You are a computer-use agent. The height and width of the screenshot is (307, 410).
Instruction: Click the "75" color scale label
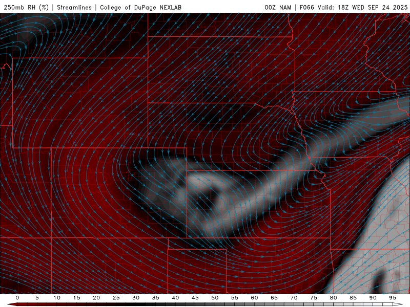coord(314,298)
